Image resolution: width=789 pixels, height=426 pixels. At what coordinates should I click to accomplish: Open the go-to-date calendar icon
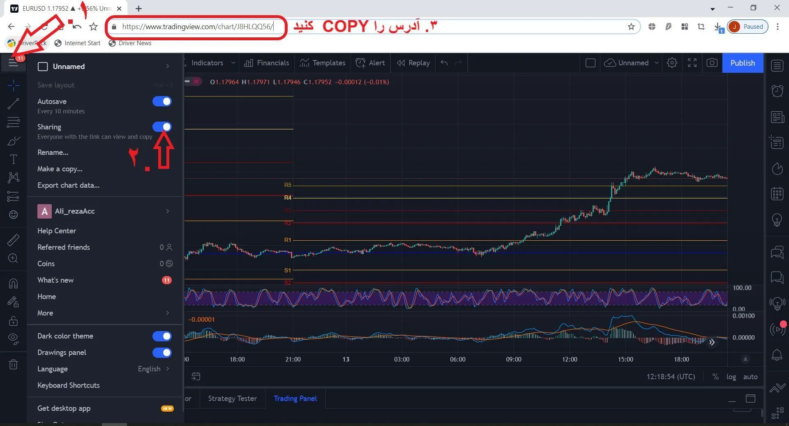[196, 376]
